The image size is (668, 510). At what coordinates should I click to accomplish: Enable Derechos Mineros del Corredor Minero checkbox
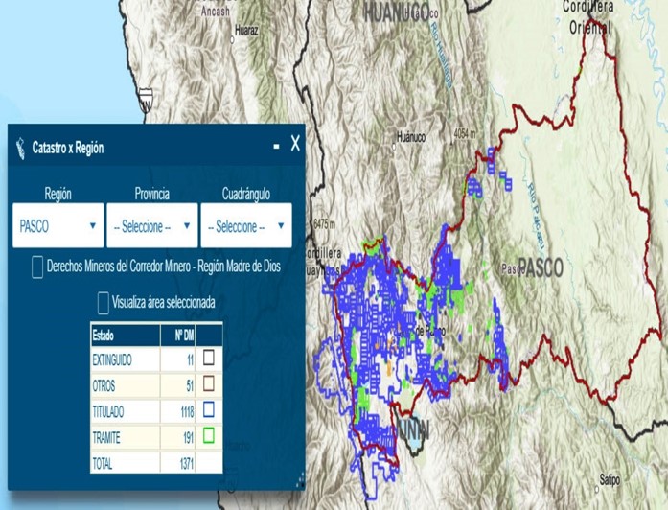click(37, 267)
